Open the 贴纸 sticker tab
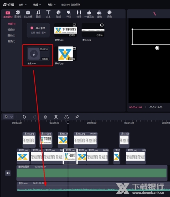The image size is (170, 197). coord(59,14)
